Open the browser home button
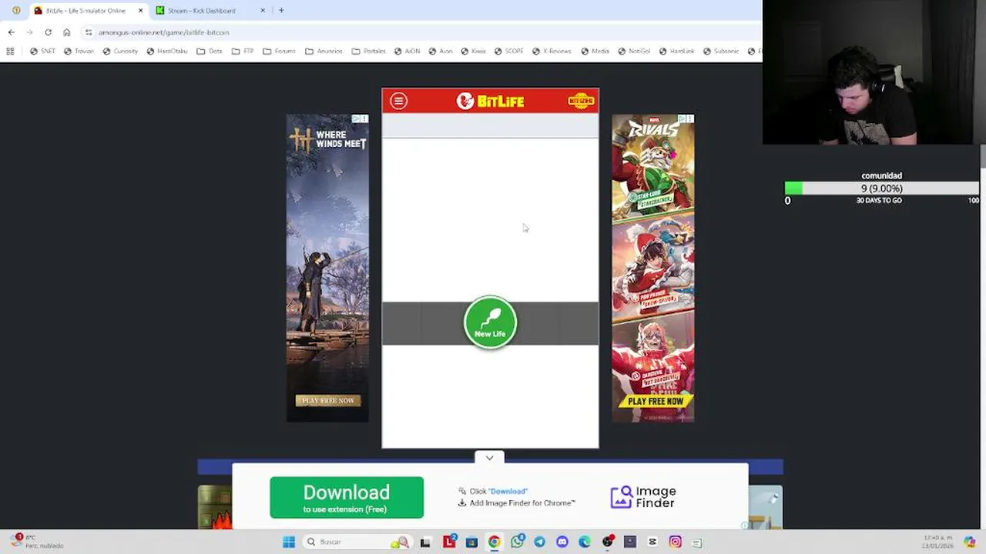This screenshot has width=986, height=554. pos(67,32)
